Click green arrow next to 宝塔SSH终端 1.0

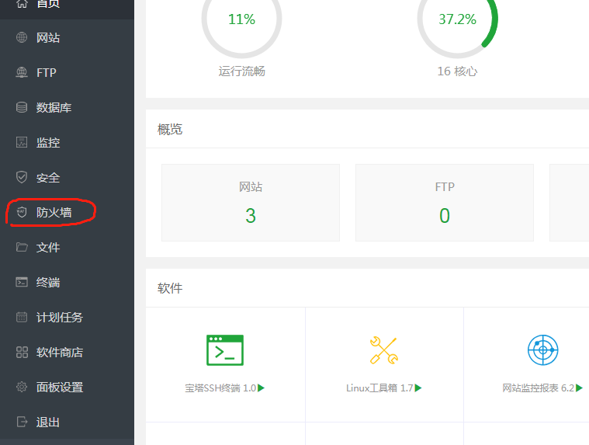(261, 388)
